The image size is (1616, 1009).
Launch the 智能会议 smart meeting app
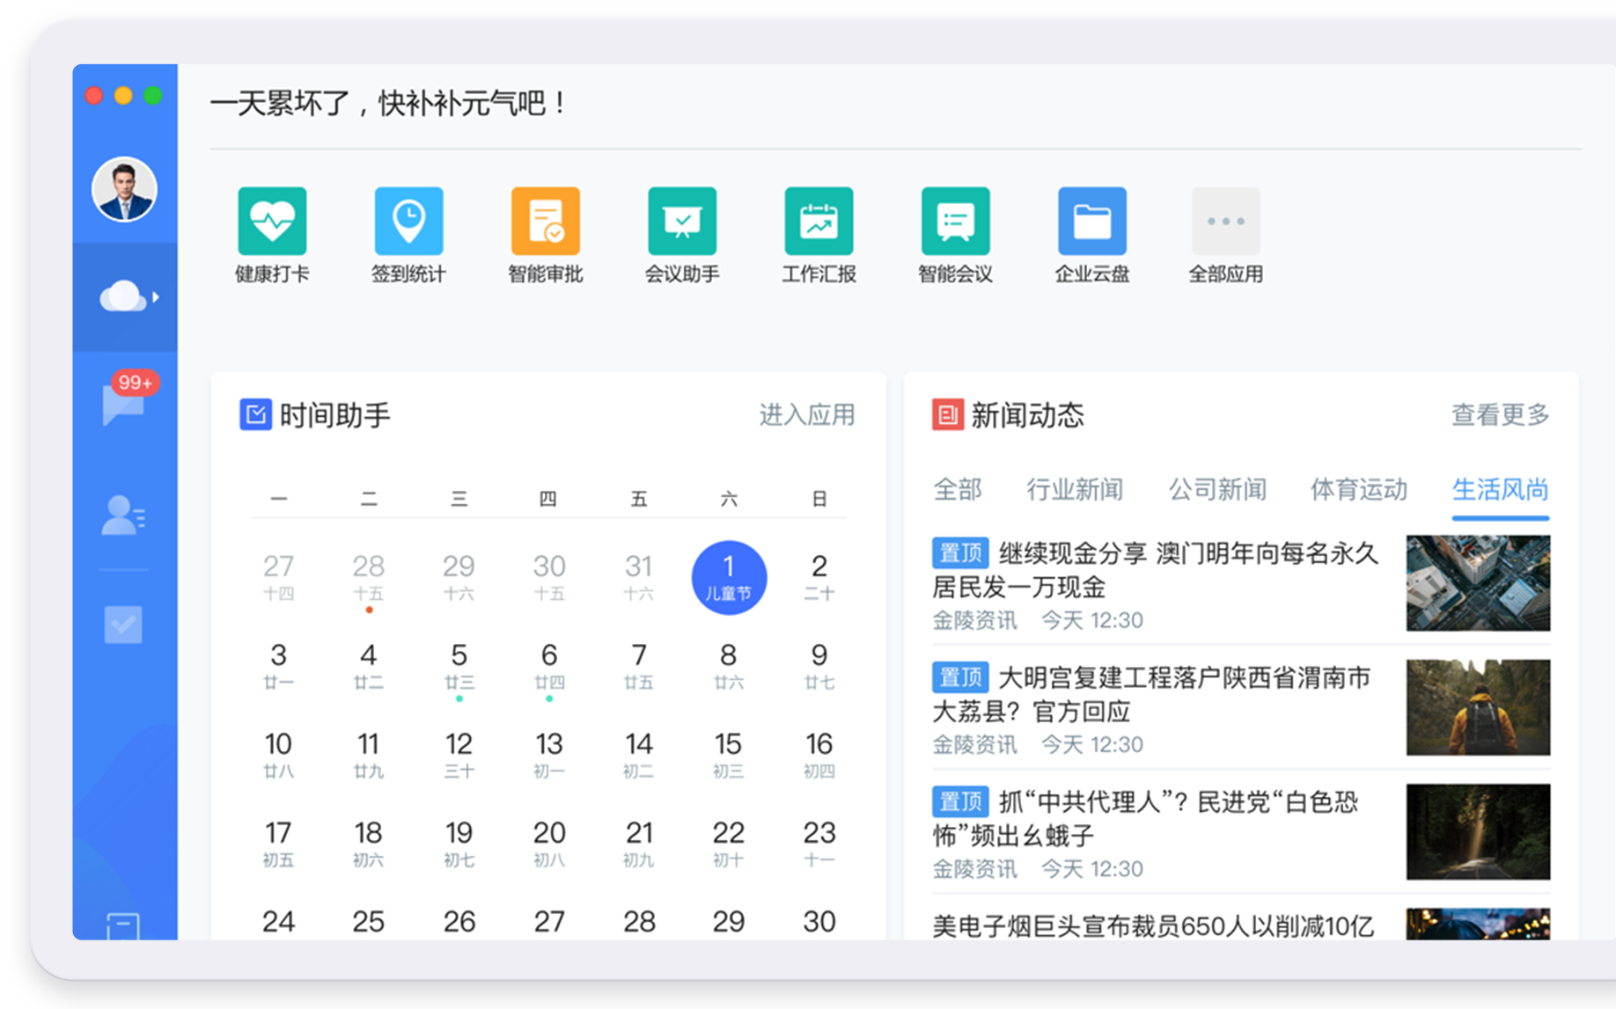click(x=955, y=222)
